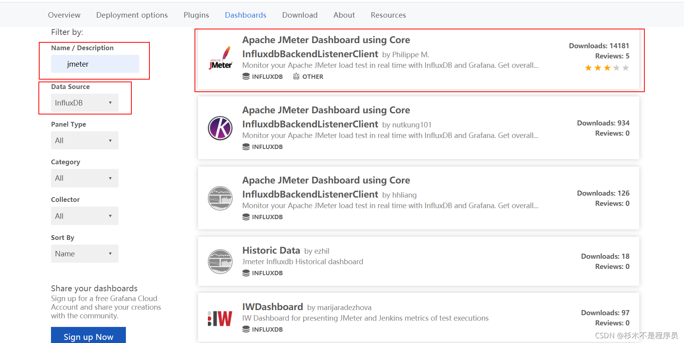
Task: Click InfluxDB database icon on hhliang card
Action: pos(246,217)
